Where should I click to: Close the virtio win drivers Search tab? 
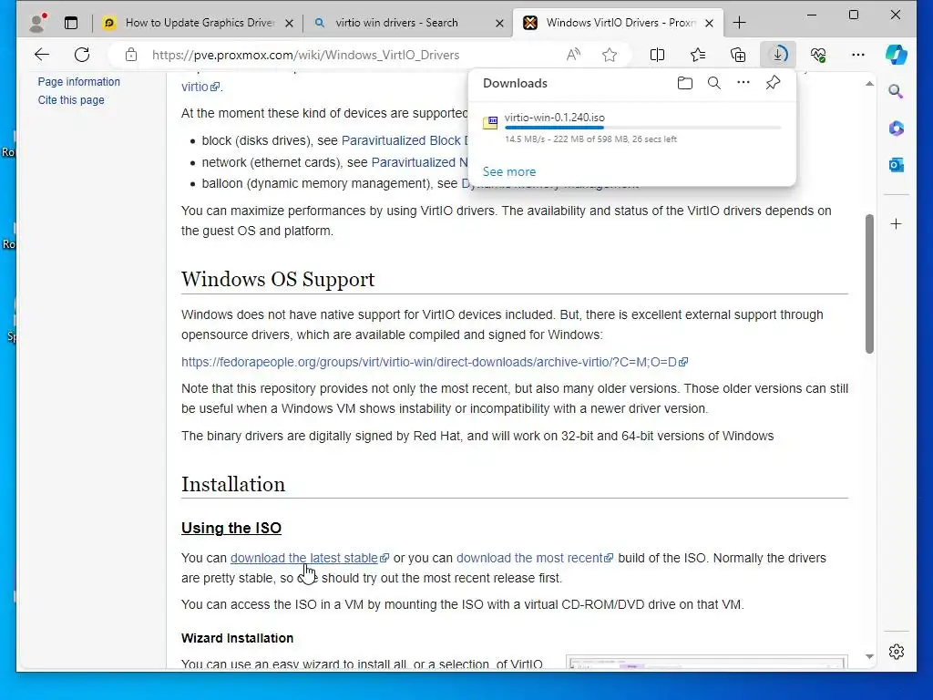coord(500,23)
